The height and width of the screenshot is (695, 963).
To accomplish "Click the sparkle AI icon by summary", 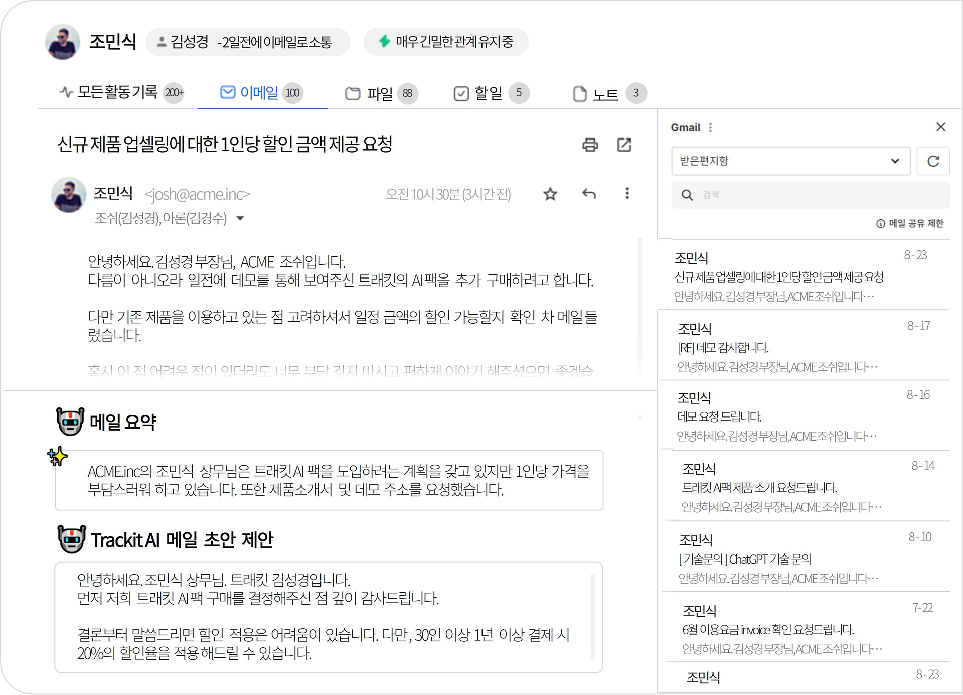I will 57,456.
